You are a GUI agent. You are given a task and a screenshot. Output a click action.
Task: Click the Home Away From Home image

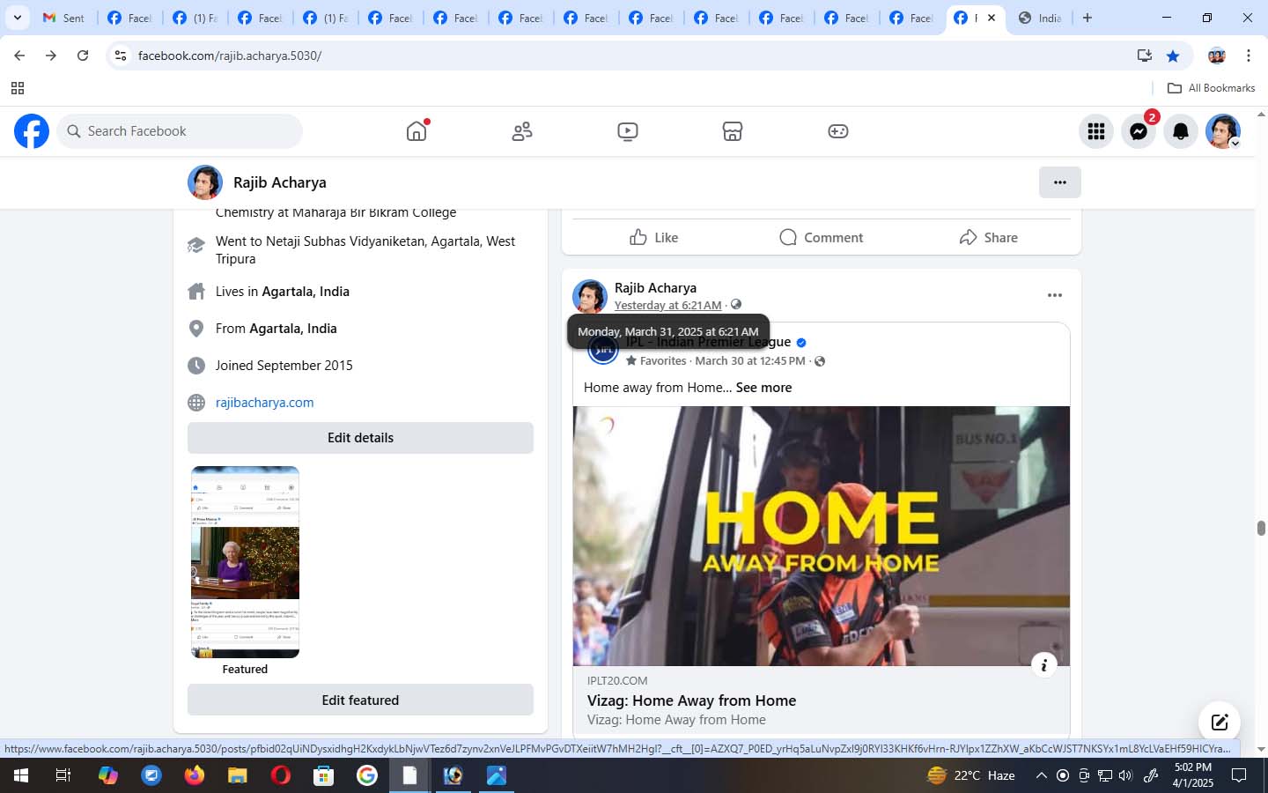(x=822, y=536)
